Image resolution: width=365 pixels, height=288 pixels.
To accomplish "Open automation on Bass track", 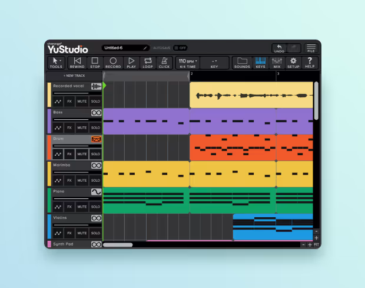I will (58, 127).
